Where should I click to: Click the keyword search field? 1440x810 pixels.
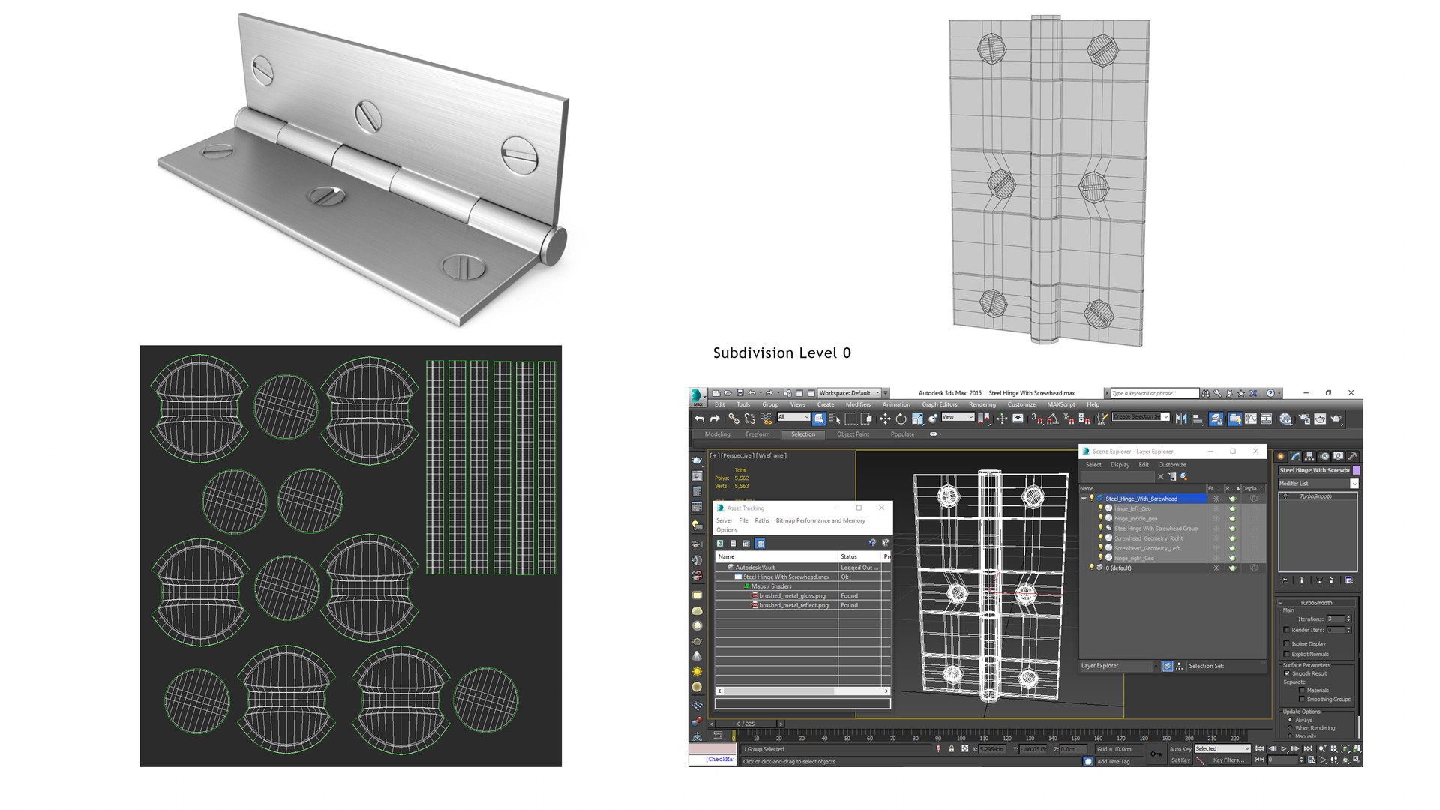coord(1154,393)
